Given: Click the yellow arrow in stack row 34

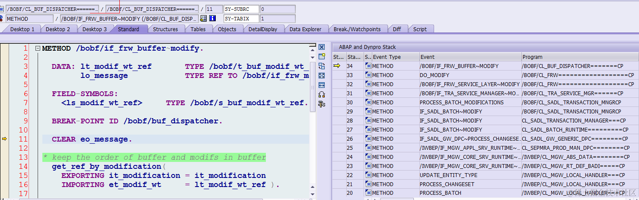Looking at the screenshot, I should [337, 66].
